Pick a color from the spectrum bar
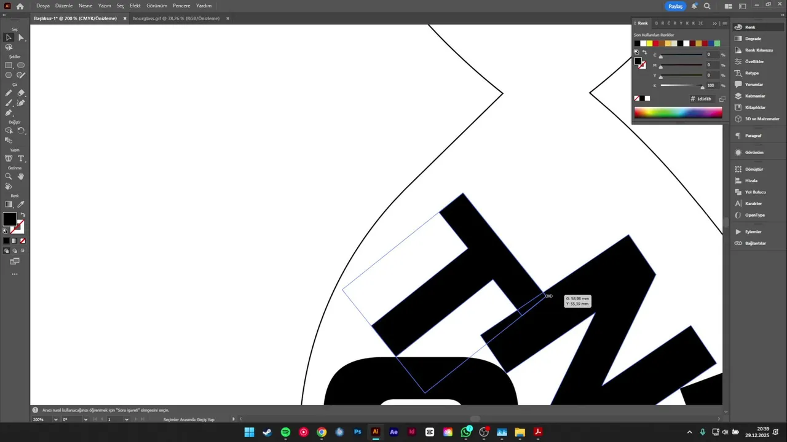This screenshot has height=442, width=787. pos(678,113)
